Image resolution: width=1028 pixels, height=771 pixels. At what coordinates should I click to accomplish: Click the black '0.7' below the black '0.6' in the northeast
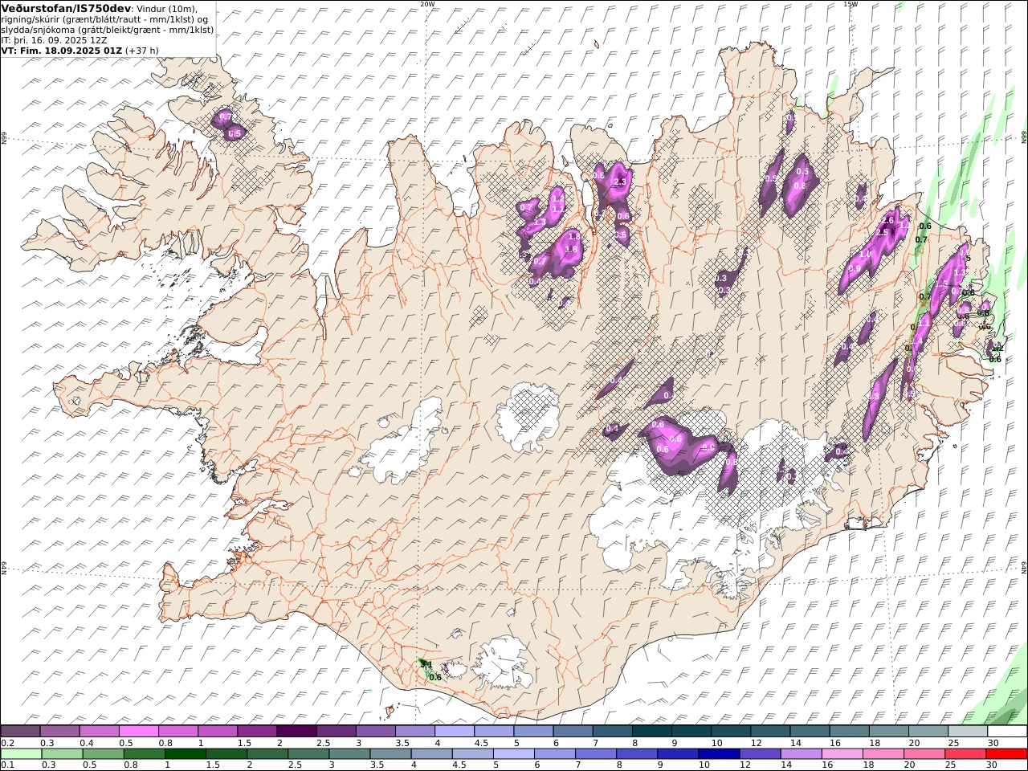(x=921, y=239)
